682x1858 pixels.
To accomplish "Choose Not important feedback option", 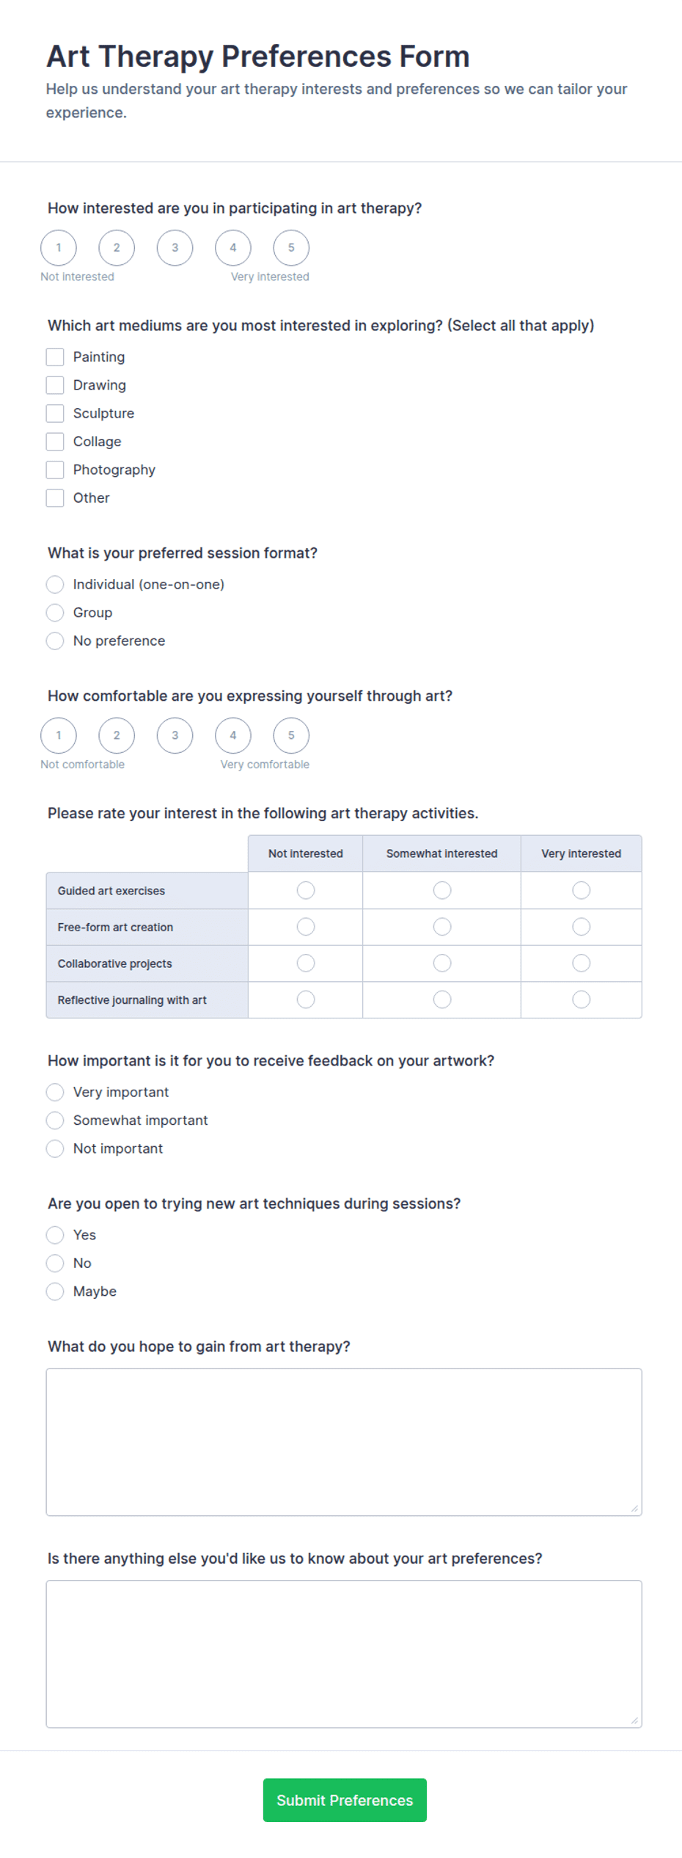I will (55, 1148).
